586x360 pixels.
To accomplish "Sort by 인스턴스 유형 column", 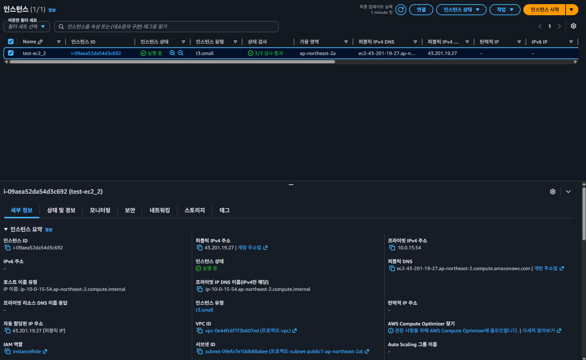I will click(235, 42).
